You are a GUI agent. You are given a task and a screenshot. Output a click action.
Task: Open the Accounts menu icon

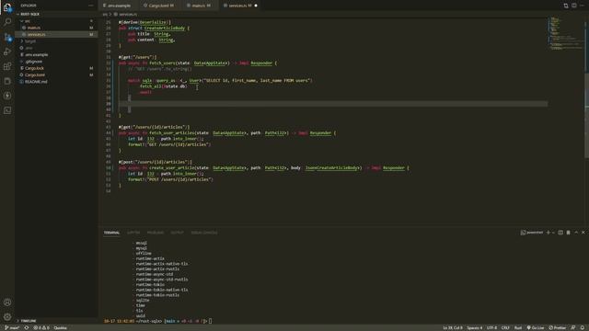pyautogui.click(x=7, y=302)
